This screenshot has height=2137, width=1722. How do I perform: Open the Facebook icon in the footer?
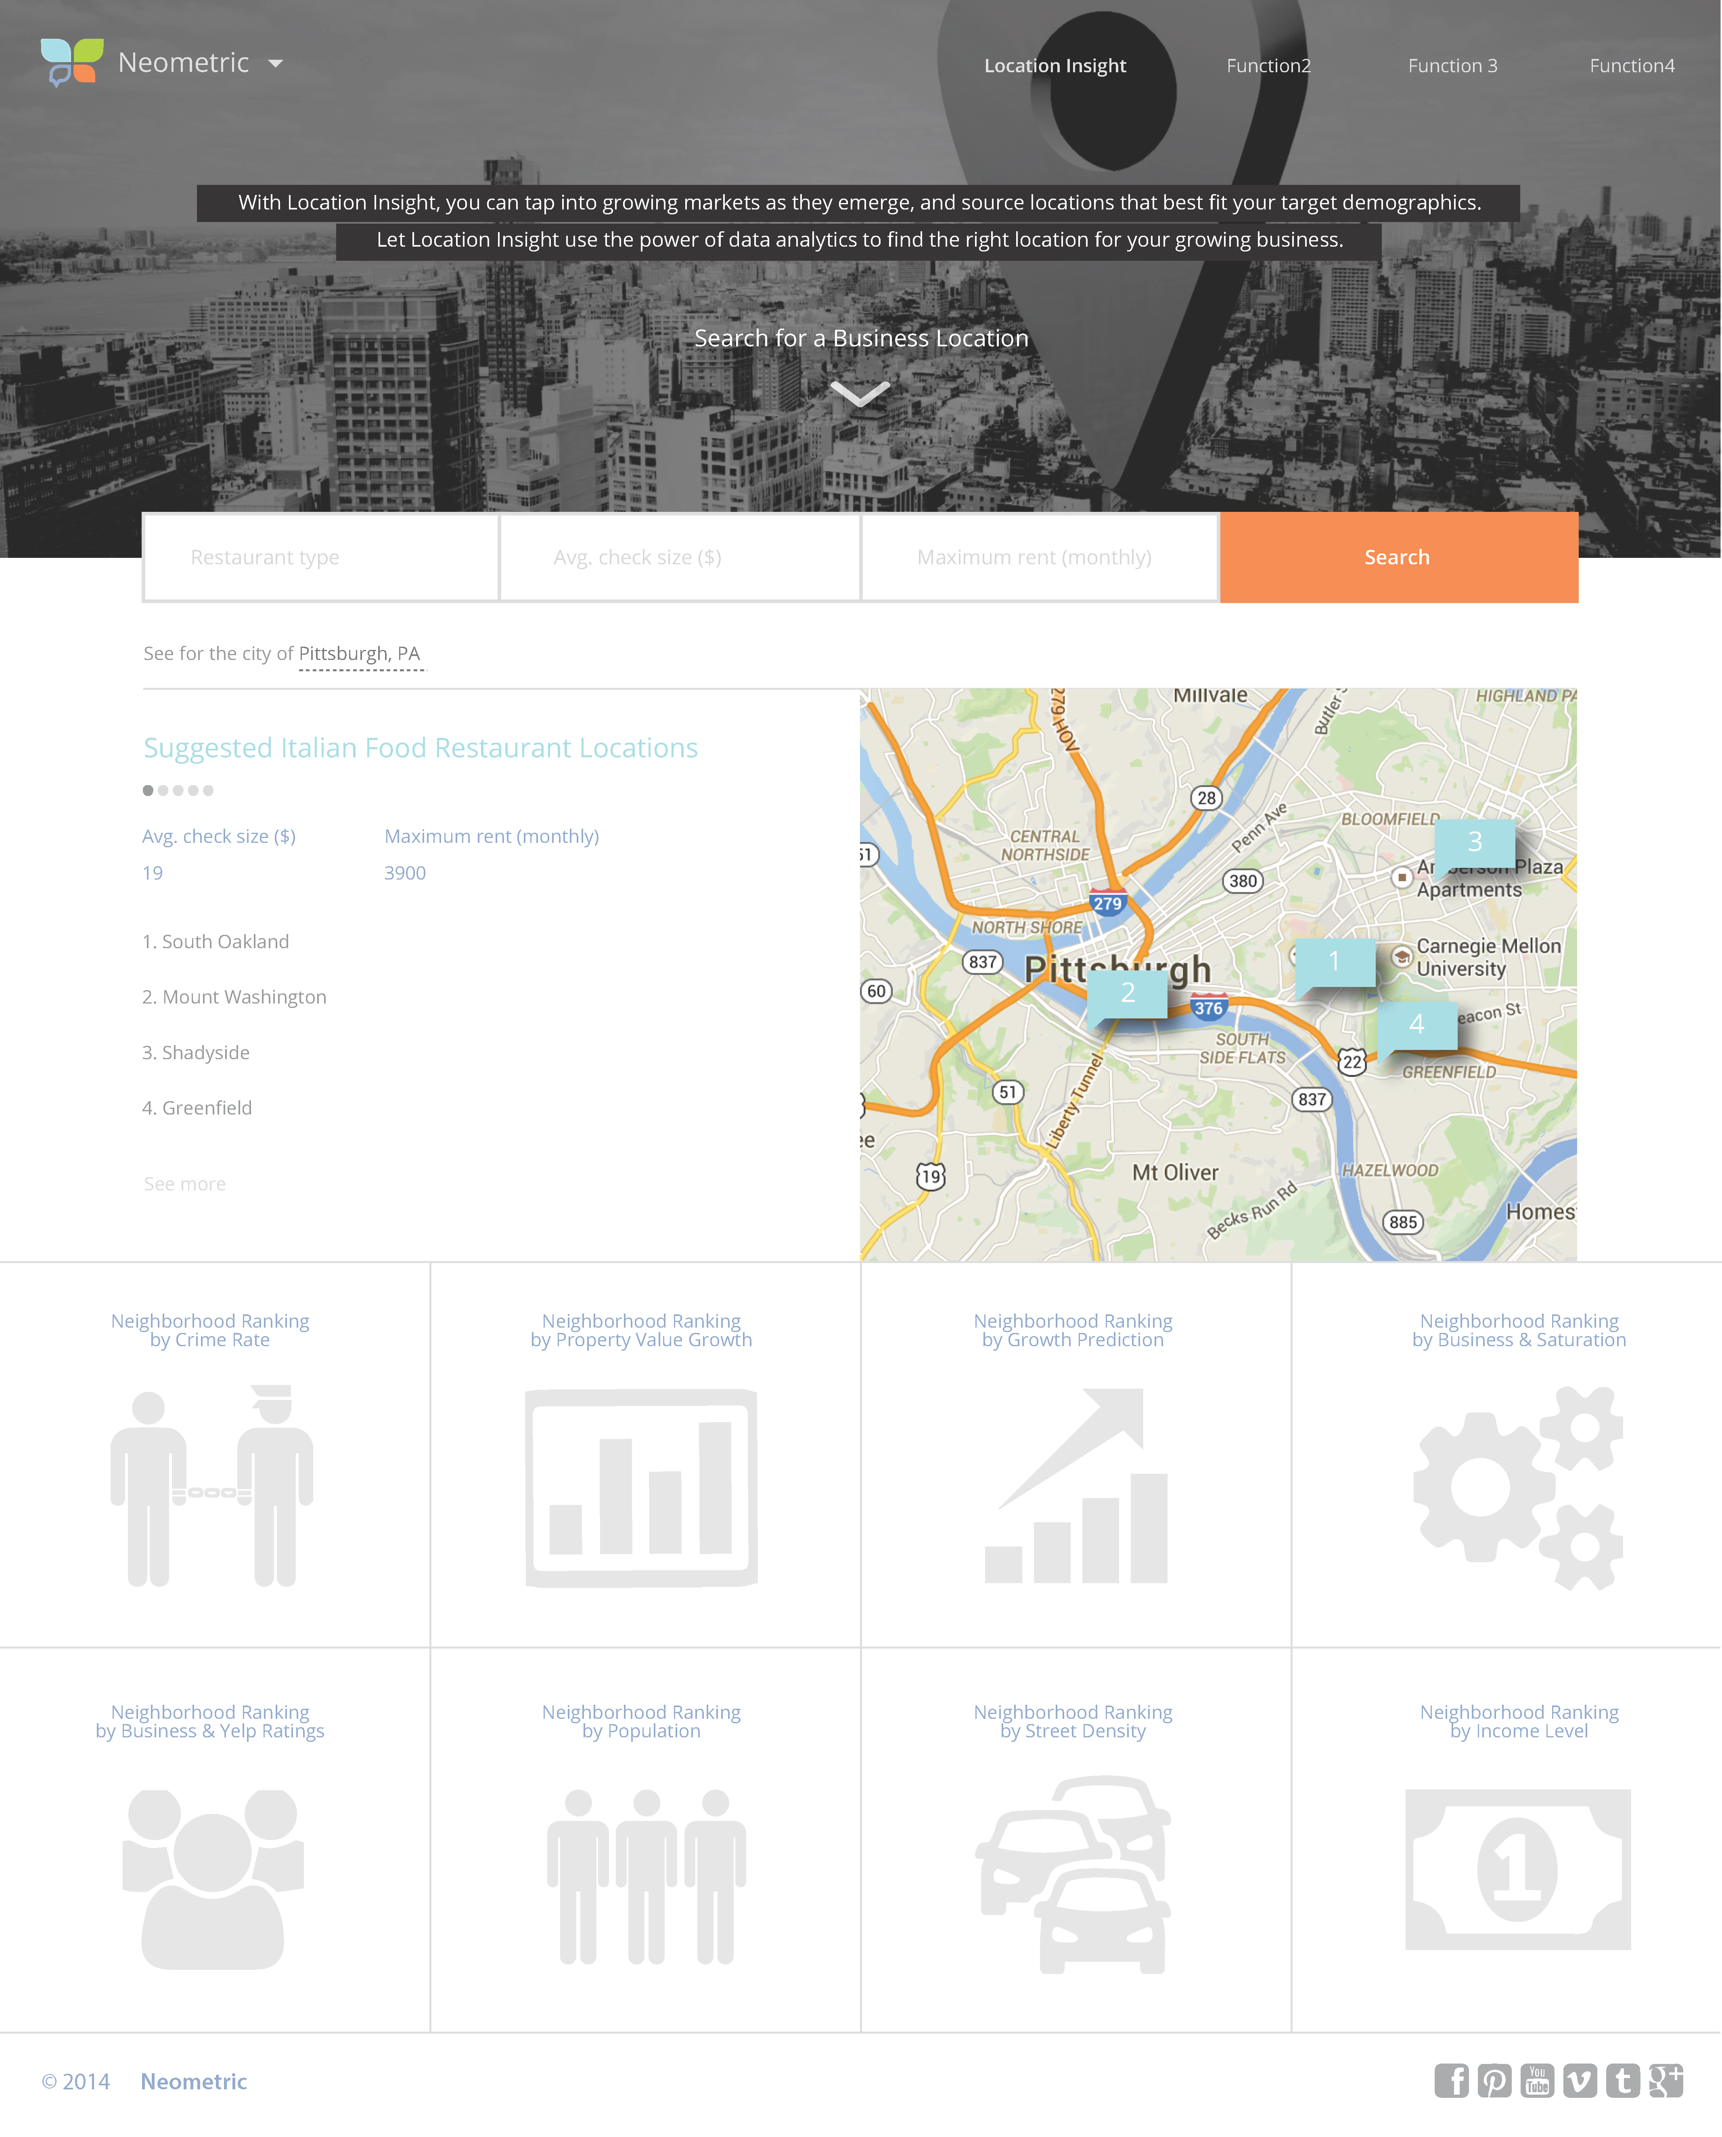point(1451,2080)
